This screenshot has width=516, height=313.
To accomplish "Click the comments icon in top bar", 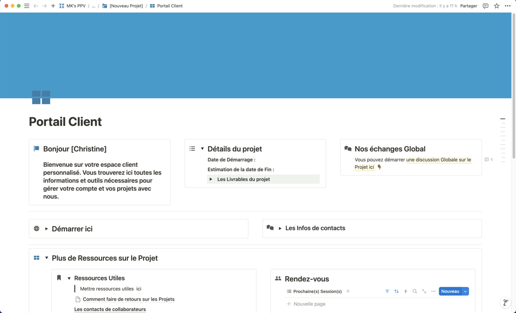I will point(485,6).
